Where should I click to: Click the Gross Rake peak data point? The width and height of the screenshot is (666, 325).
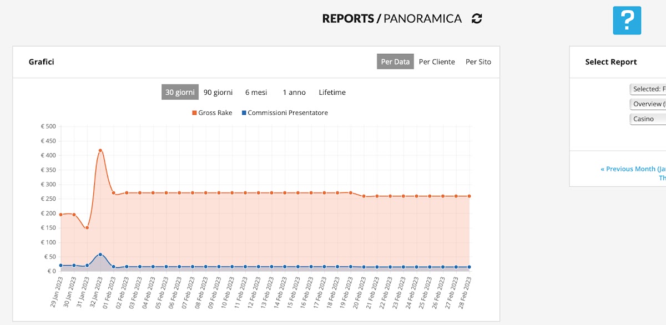tap(100, 150)
